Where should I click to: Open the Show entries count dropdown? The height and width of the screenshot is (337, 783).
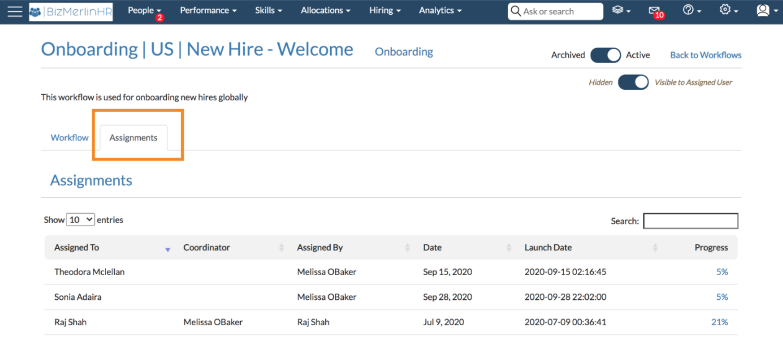coord(81,220)
